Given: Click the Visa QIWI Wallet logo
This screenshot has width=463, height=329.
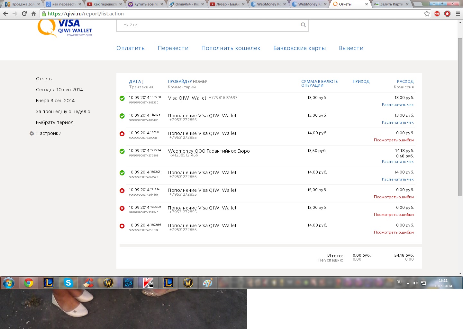Looking at the screenshot, I should click(65, 28).
